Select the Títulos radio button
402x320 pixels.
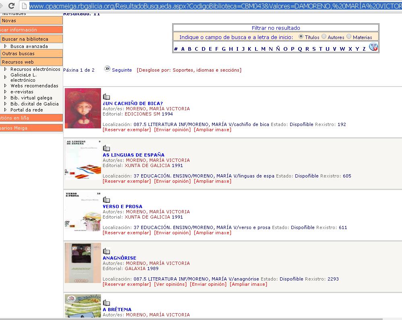tap(301, 37)
